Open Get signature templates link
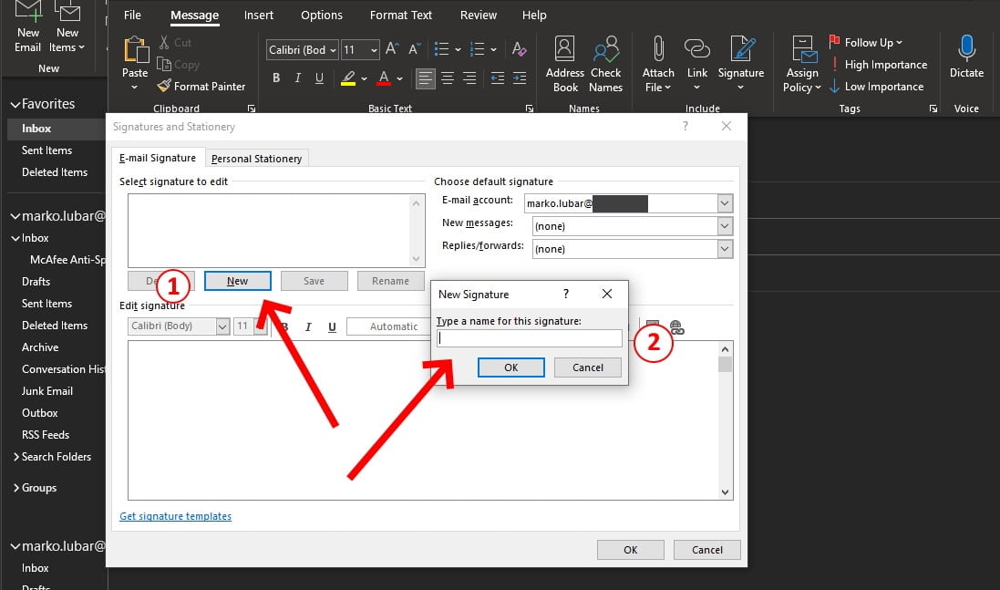 (175, 515)
